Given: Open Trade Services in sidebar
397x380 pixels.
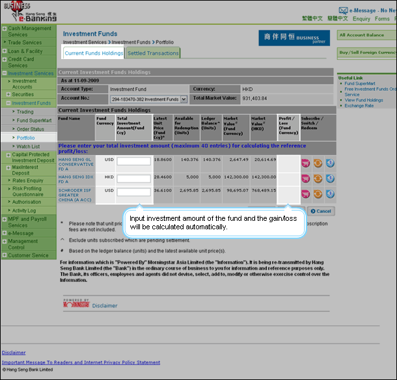Looking at the screenshot, I should tap(25, 42).
